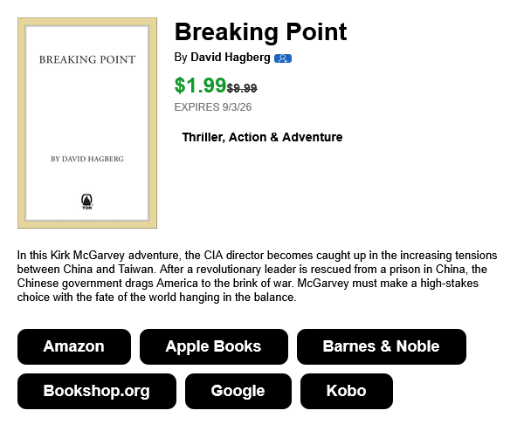This screenshot has width=524, height=431.
Task: Open the Breaking Point book cover image
Action: pos(87,123)
